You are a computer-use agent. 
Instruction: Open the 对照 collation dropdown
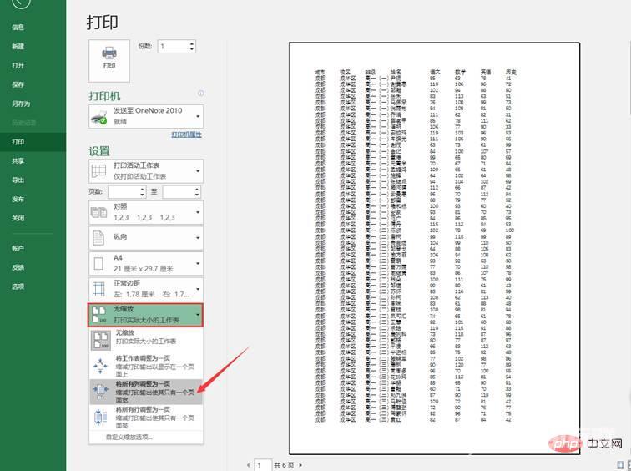point(146,212)
